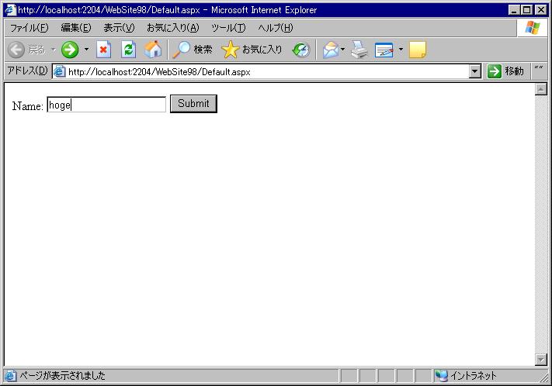Click the yellow note toolbar icon
The image size is (552, 386).
(418, 50)
